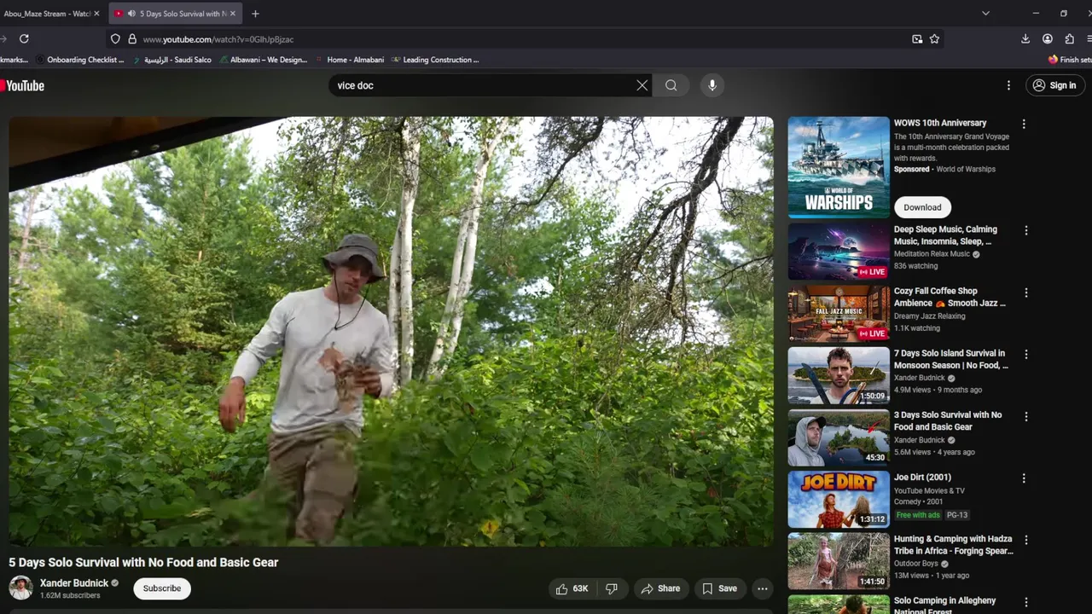The image size is (1092, 614).
Task: Open Meditation Relax Music channel
Action: click(x=932, y=254)
